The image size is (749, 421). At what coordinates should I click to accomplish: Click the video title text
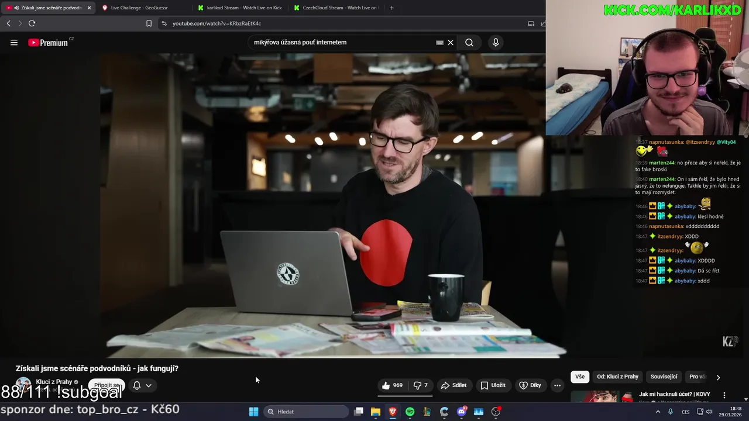click(x=97, y=368)
